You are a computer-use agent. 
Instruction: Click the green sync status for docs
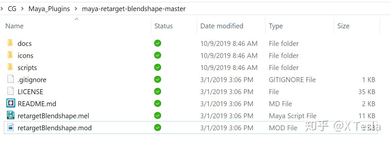(158, 43)
